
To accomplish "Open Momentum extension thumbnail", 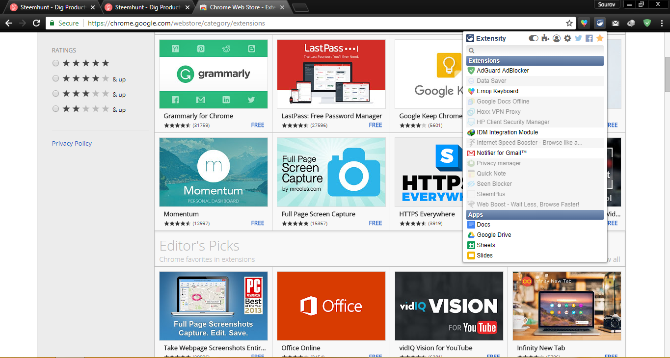I will tap(214, 172).
